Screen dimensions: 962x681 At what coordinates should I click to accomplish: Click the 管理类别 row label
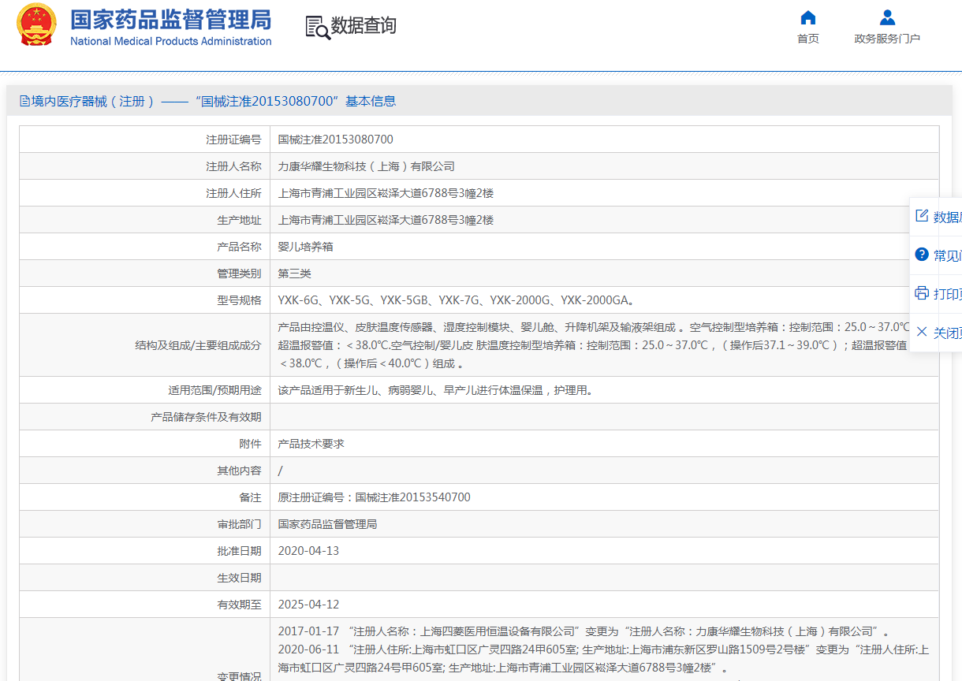click(x=239, y=274)
